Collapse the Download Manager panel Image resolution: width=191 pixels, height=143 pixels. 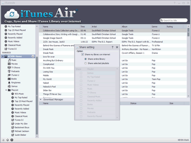[41, 100]
